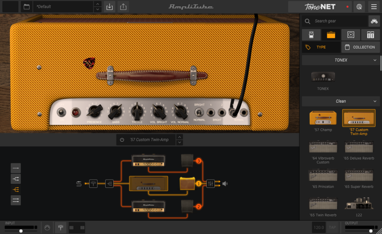Open the mixer block in signal chain
Image resolution: width=382 pixels, height=234 pixels.
point(210,184)
